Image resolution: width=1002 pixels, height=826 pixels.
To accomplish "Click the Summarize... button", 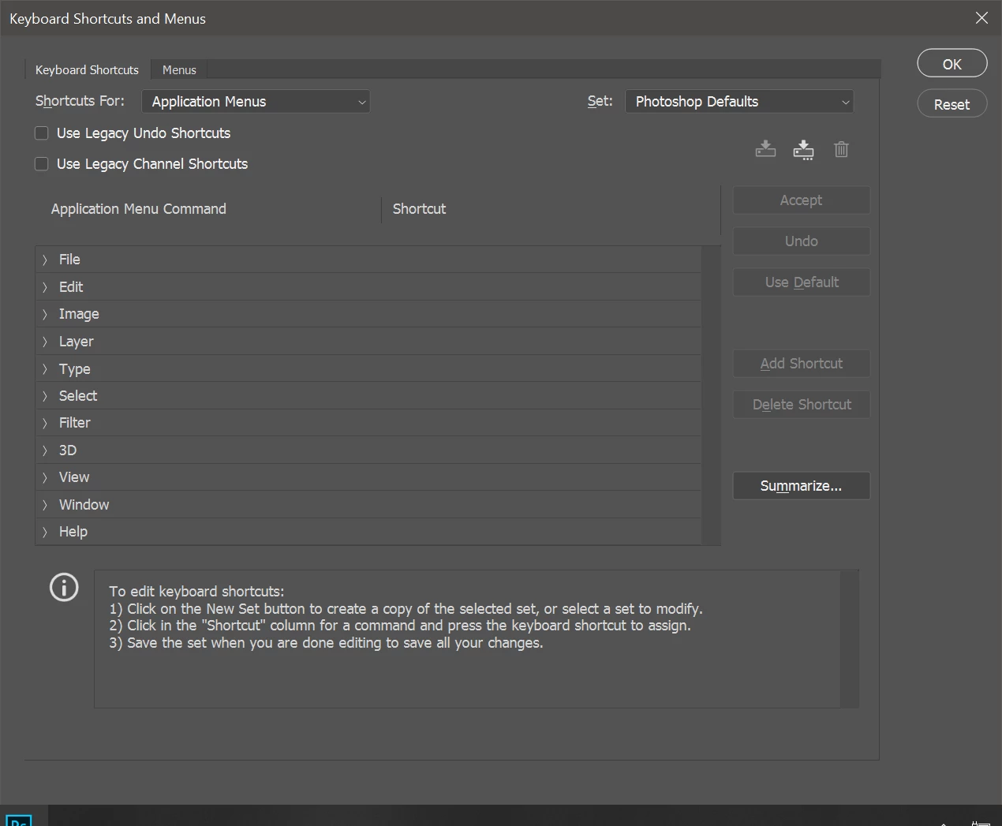I will pos(802,486).
